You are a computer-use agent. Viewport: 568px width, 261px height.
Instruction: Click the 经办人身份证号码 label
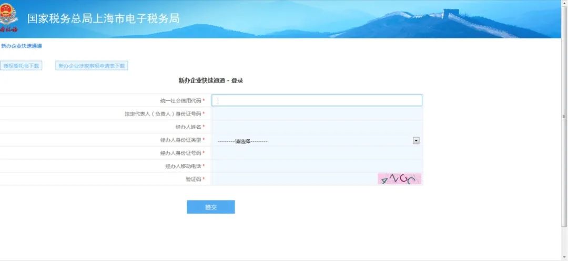(180, 153)
